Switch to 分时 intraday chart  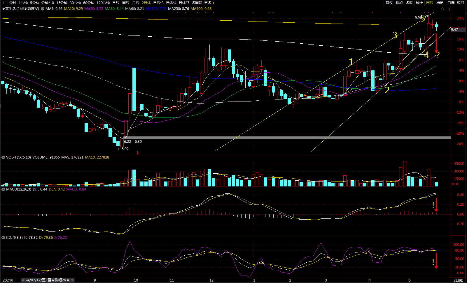[x=13, y=3]
